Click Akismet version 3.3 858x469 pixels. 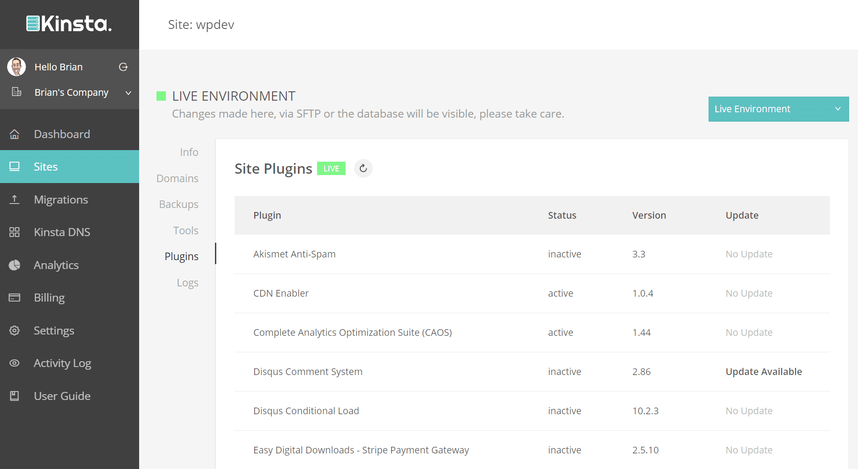pos(639,254)
